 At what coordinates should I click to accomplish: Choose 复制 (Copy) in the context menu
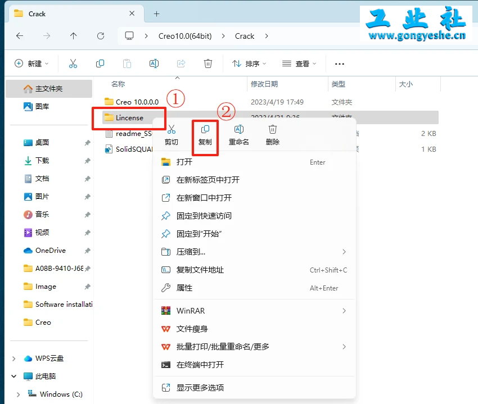205,135
